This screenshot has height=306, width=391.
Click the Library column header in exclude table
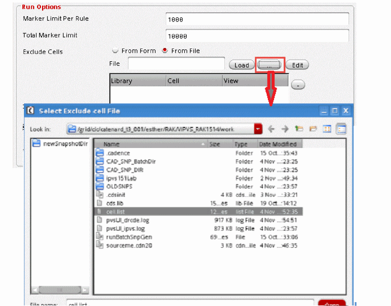point(138,81)
